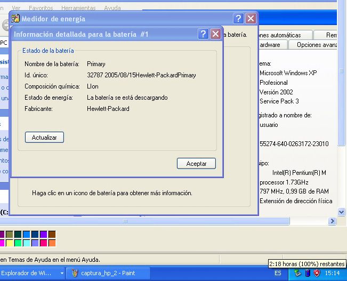Open the red security shield tray icon
This screenshot has width=347, height=281.
(317, 273)
